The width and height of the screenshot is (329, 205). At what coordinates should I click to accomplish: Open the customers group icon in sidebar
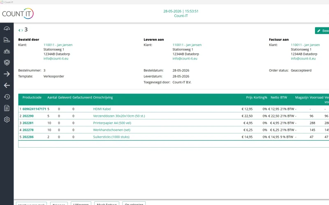pos(7,51)
